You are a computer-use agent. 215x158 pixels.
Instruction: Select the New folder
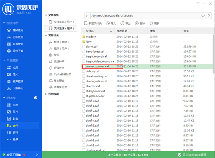pyautogui.click(x=147, y=41)
